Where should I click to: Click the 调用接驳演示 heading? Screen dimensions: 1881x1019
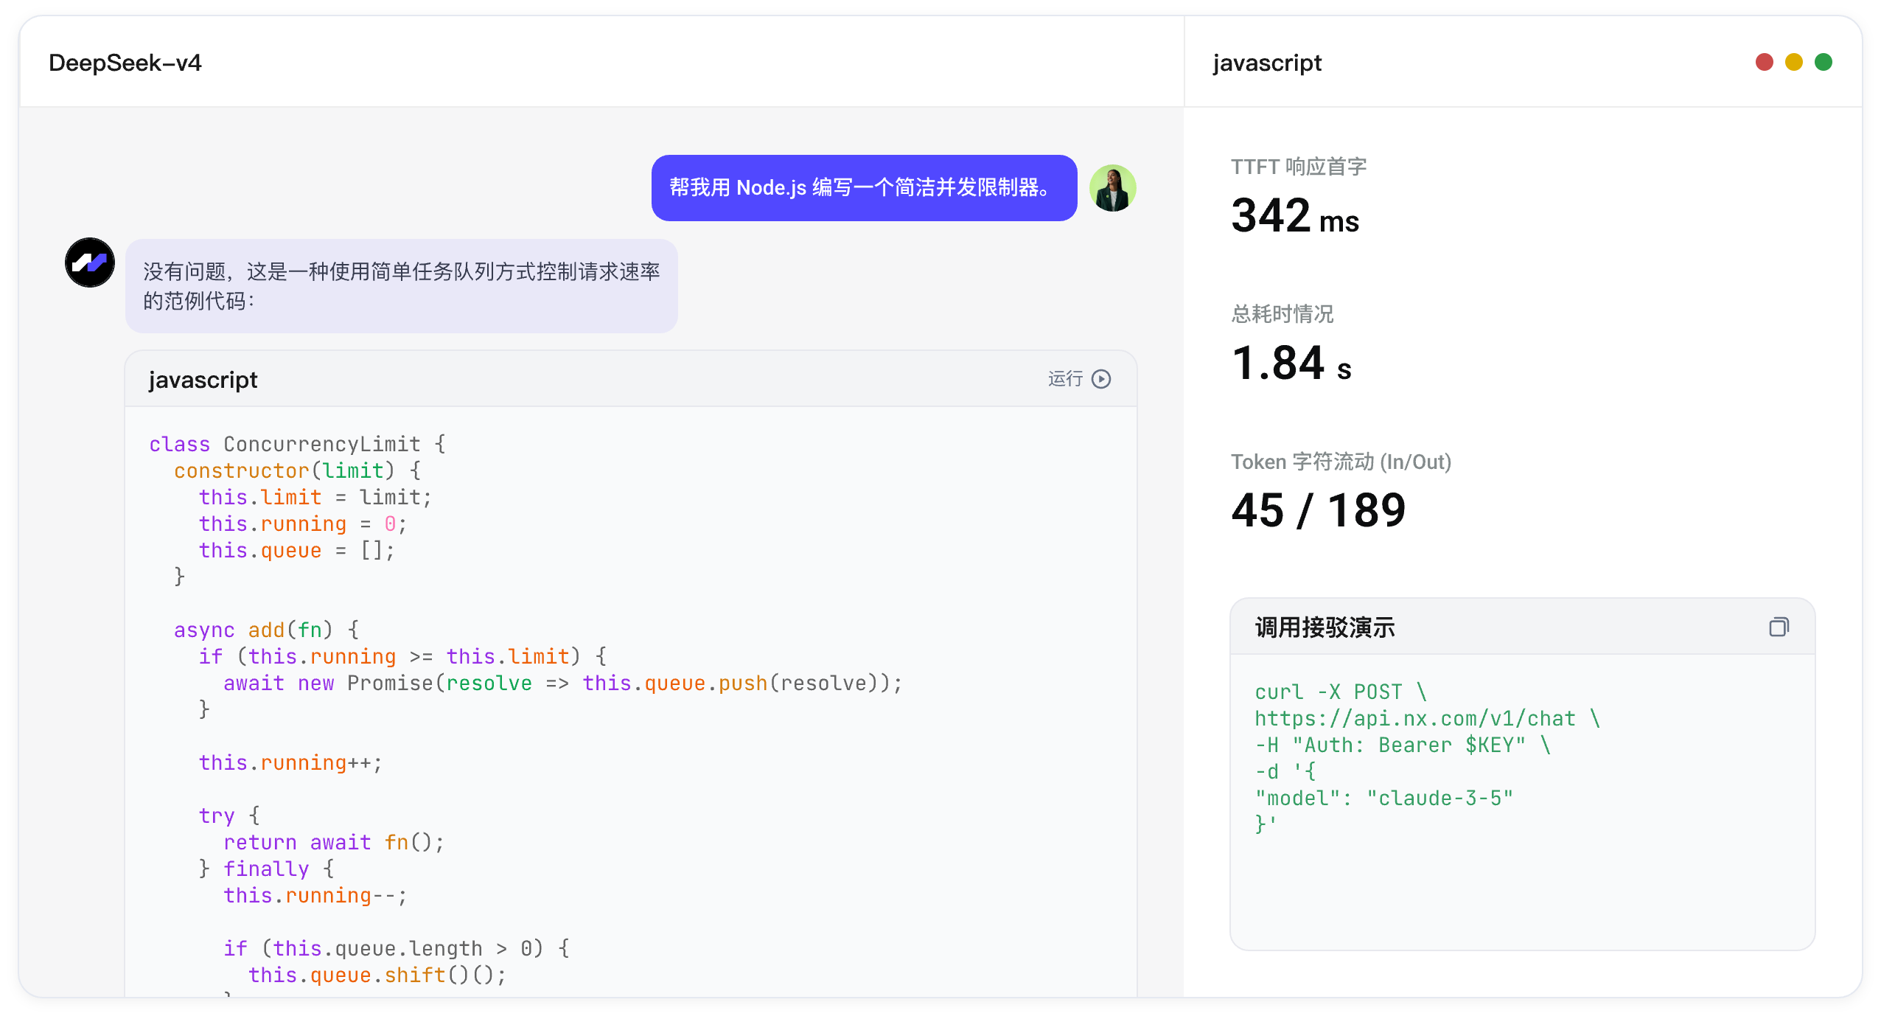click(x=1325, y=627)
